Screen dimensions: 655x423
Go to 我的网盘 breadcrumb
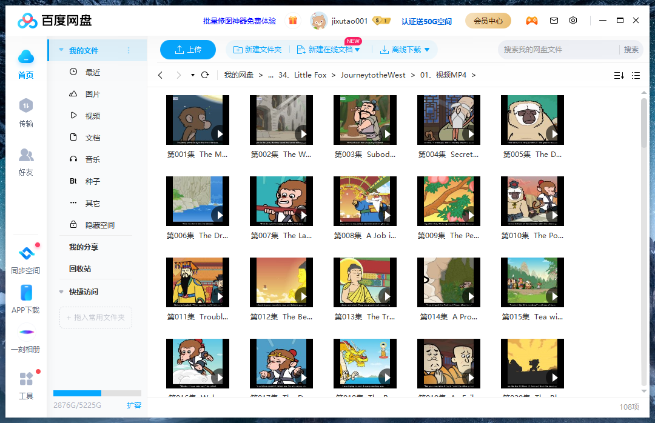point(239,75)
